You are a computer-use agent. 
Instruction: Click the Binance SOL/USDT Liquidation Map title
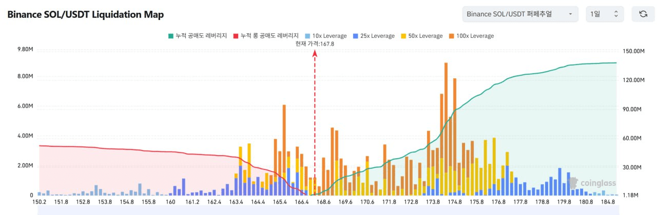coord(85,14)
